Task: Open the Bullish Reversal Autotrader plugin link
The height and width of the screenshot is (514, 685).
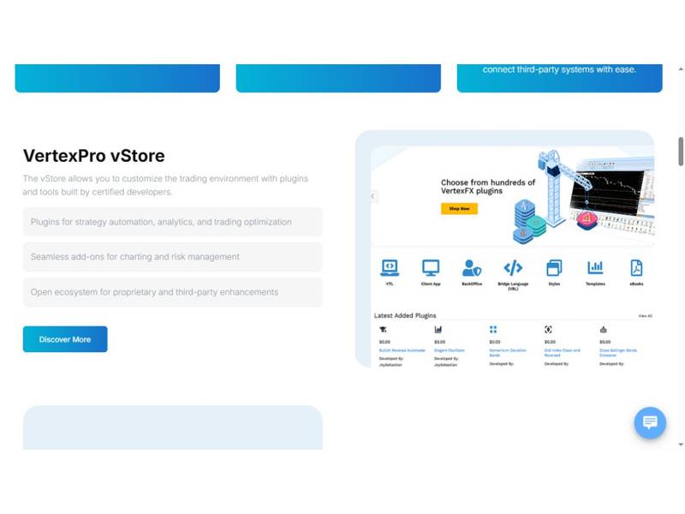Action: coord(402,350)
